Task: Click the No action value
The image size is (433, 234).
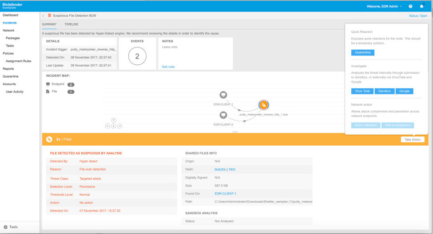Action: click(x=86, y=203)
